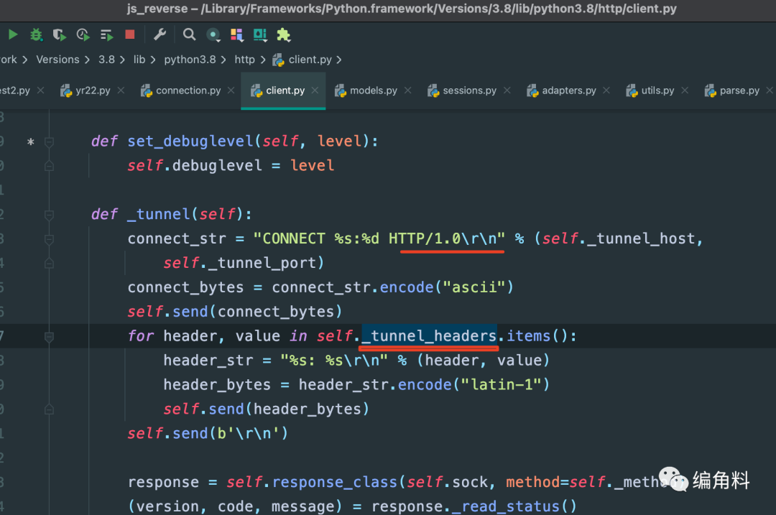
Task: Click the teal panel toolbar icon
Action: pos(260,34)
